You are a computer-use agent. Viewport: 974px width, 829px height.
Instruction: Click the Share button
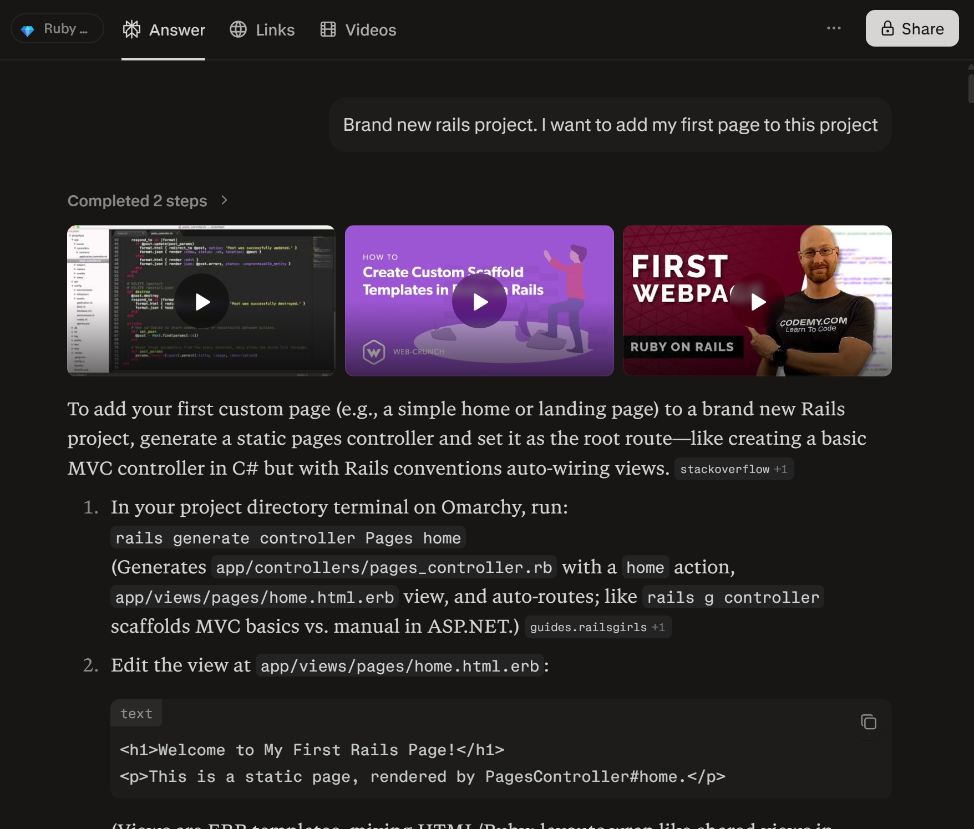click(x=912, y=29)
